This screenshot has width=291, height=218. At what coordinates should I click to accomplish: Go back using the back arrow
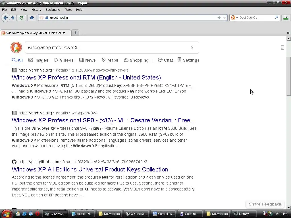coord(6,18)
